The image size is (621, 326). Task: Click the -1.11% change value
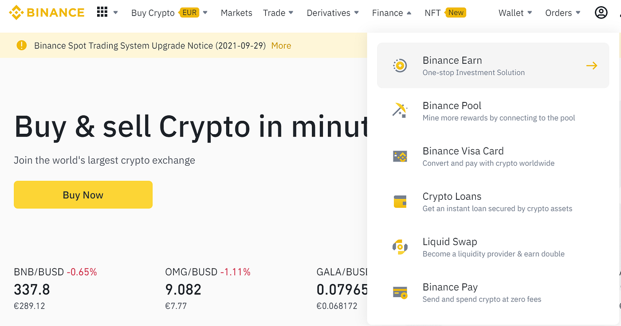click(235, 272)
